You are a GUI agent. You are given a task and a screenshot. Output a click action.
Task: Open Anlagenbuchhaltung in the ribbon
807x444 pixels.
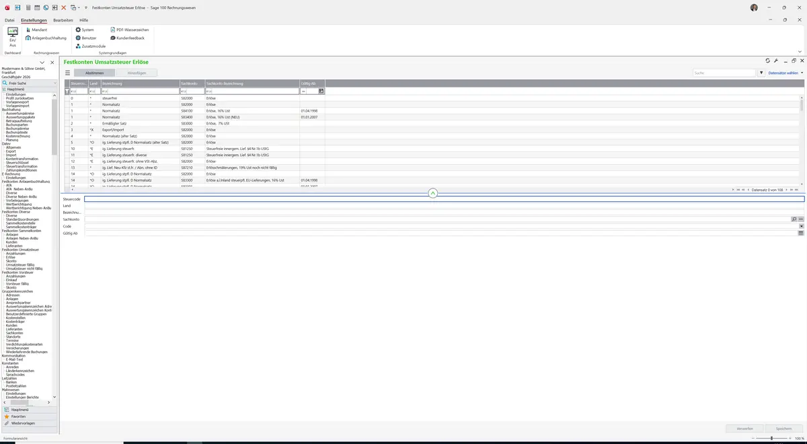[x=46, y=38]
